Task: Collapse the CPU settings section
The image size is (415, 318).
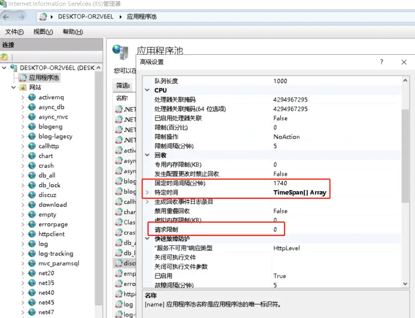Action: coord(147,90)
